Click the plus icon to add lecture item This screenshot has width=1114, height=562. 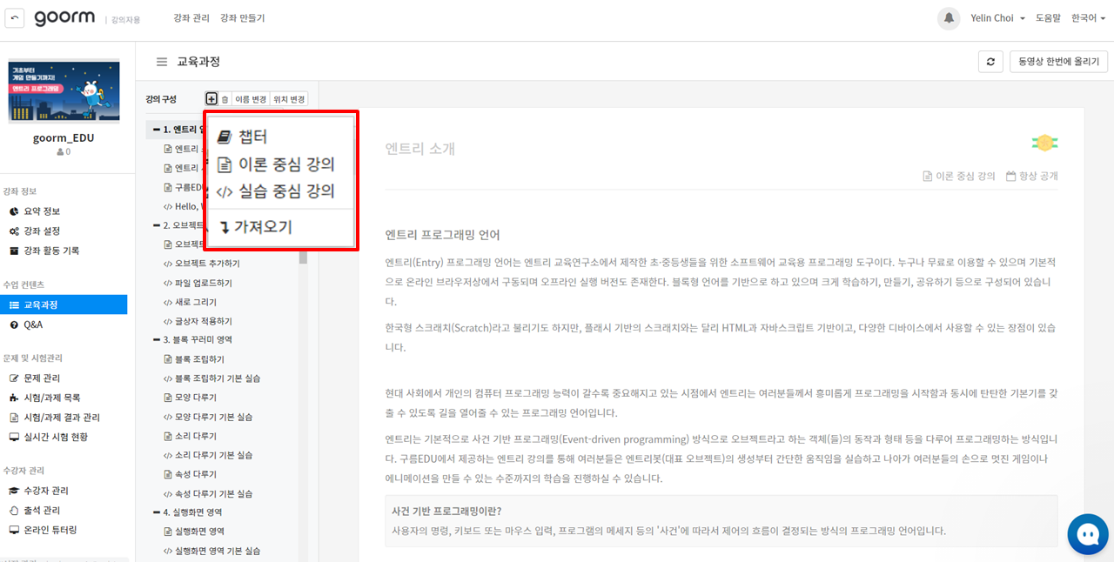[x=211, y=99]
